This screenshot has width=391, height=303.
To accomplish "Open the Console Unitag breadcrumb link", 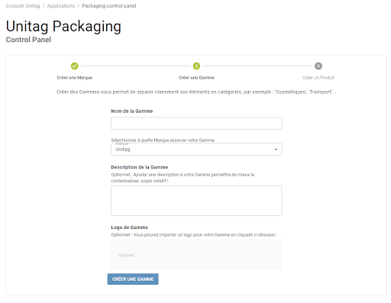I will pyautogui.click(x=23, y=6).
